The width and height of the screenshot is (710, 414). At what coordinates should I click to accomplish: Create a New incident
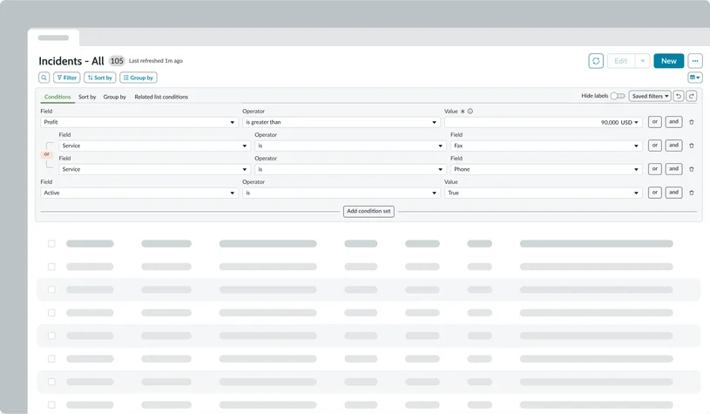[669, 61]
